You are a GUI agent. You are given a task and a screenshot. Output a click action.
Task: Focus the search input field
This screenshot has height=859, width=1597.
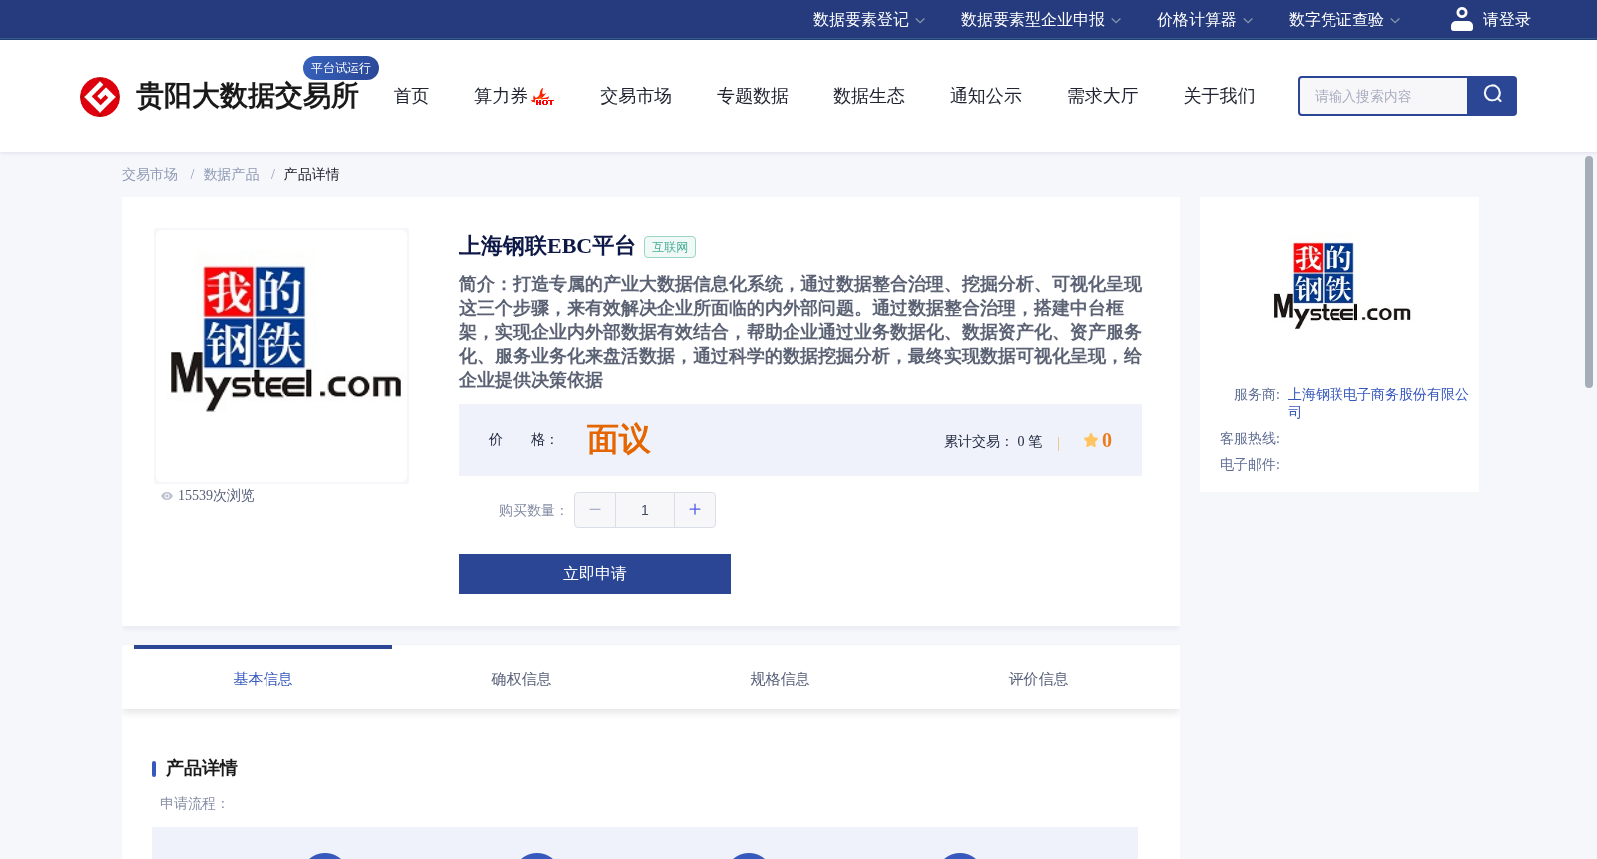(x=1383, y=96)
